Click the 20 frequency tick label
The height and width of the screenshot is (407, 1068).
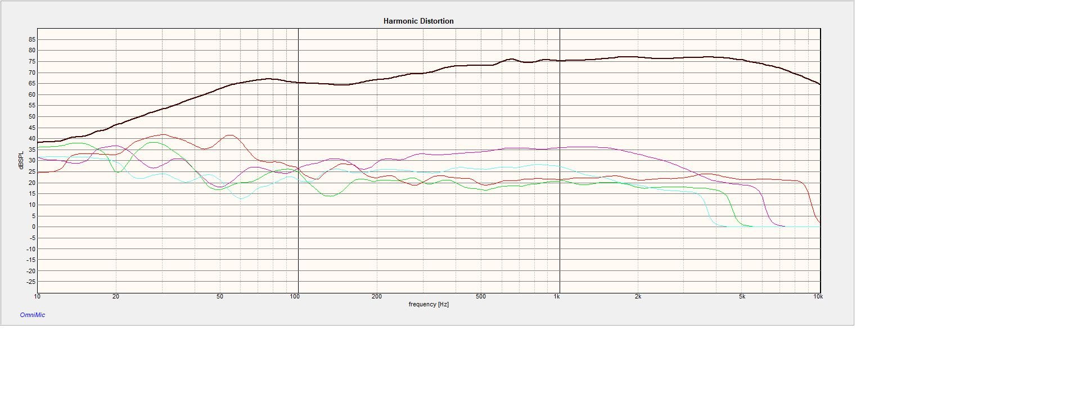click(x=116, y=297)
